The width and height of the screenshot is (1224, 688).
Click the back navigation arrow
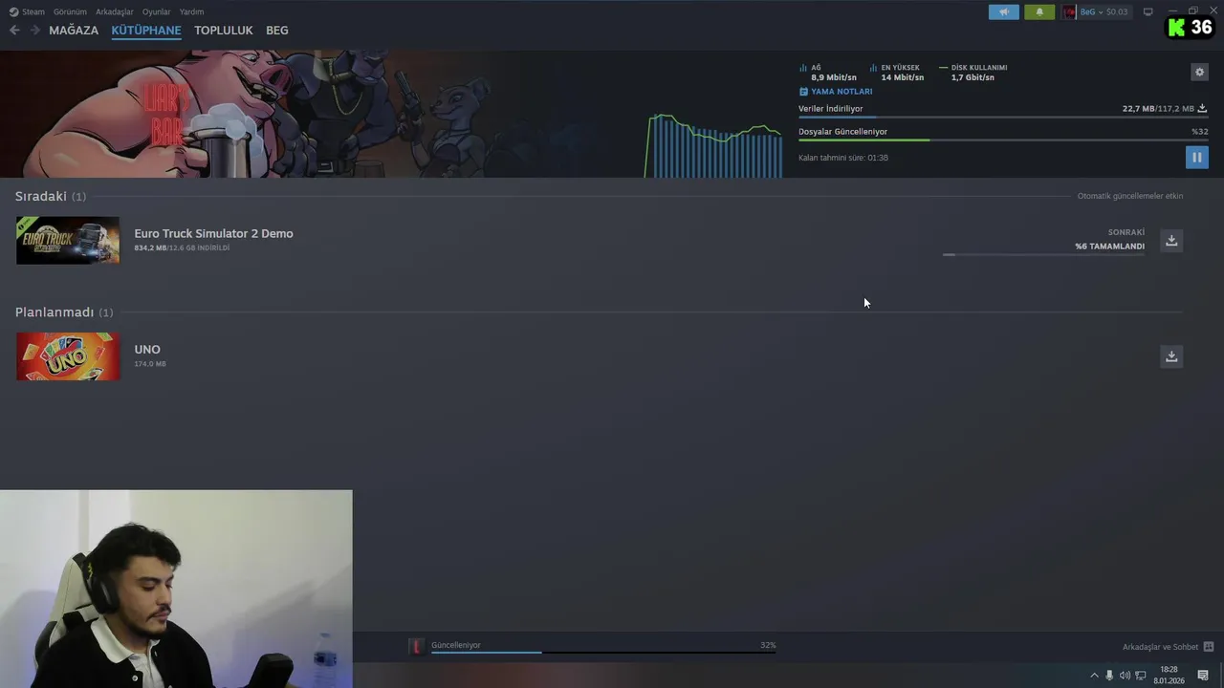14,31
